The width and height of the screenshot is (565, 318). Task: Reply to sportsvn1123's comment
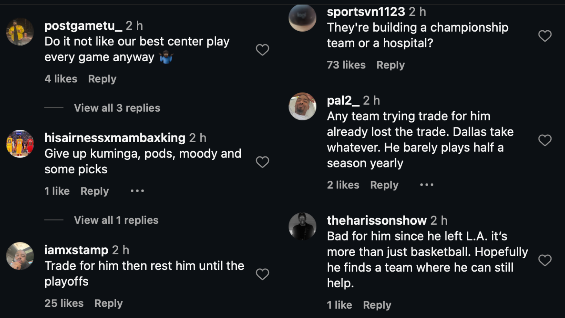390,65
